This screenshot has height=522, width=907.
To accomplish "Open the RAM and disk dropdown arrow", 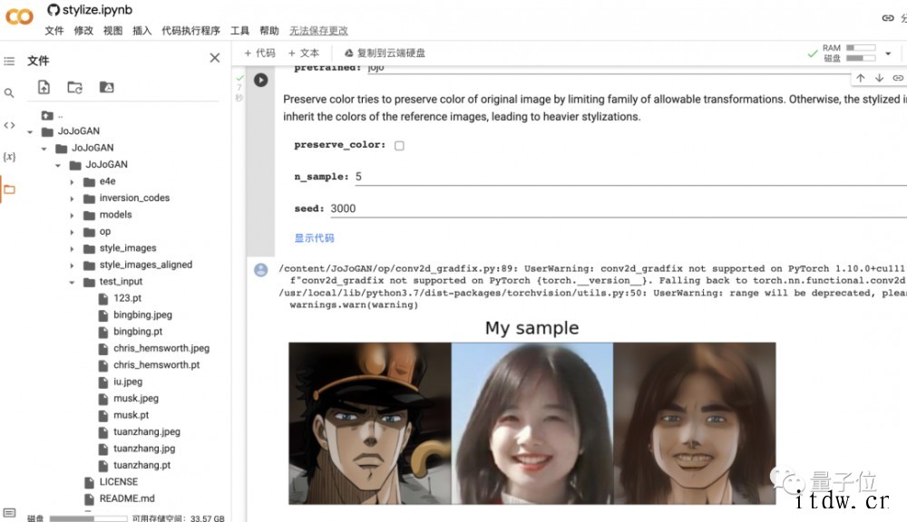I will 888,53.
